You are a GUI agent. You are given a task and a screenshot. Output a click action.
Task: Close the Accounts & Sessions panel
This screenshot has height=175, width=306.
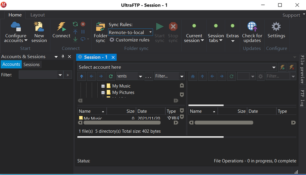[x=69, y=57]
